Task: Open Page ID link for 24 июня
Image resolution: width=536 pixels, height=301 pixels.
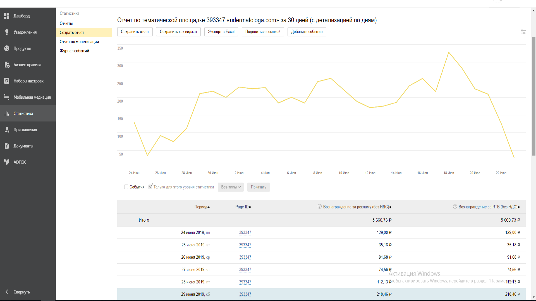Action: point(245,232)
